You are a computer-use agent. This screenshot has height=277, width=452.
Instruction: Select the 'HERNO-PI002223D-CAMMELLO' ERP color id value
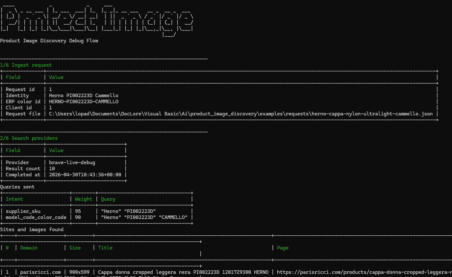pyautogui.click(x=84, y=102)
